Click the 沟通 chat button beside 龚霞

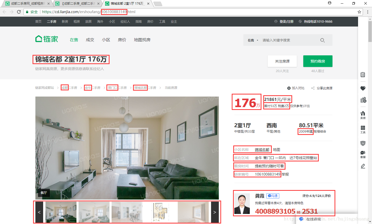click(x=273, y=196)
